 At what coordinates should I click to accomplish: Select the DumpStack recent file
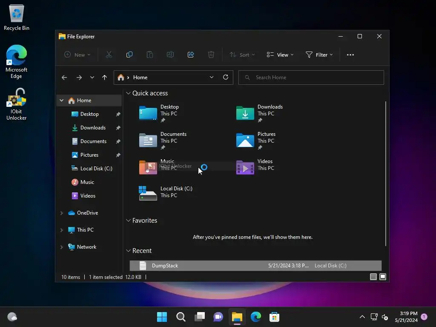click(255, 266)
